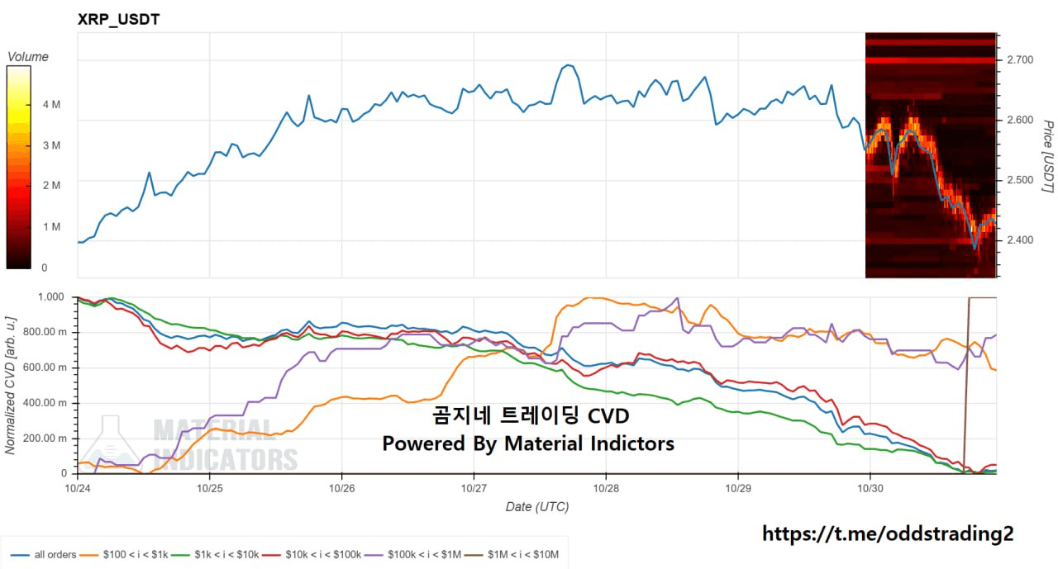The height and width of the screenshot is (569, 1058).
Task: Open the t.me/oddstrading2 link
Action: (x=887, y=533)
